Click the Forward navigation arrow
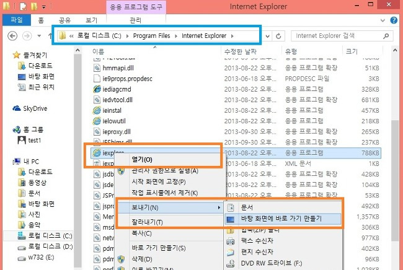403x270 pixels. click(x=27, y=36)
